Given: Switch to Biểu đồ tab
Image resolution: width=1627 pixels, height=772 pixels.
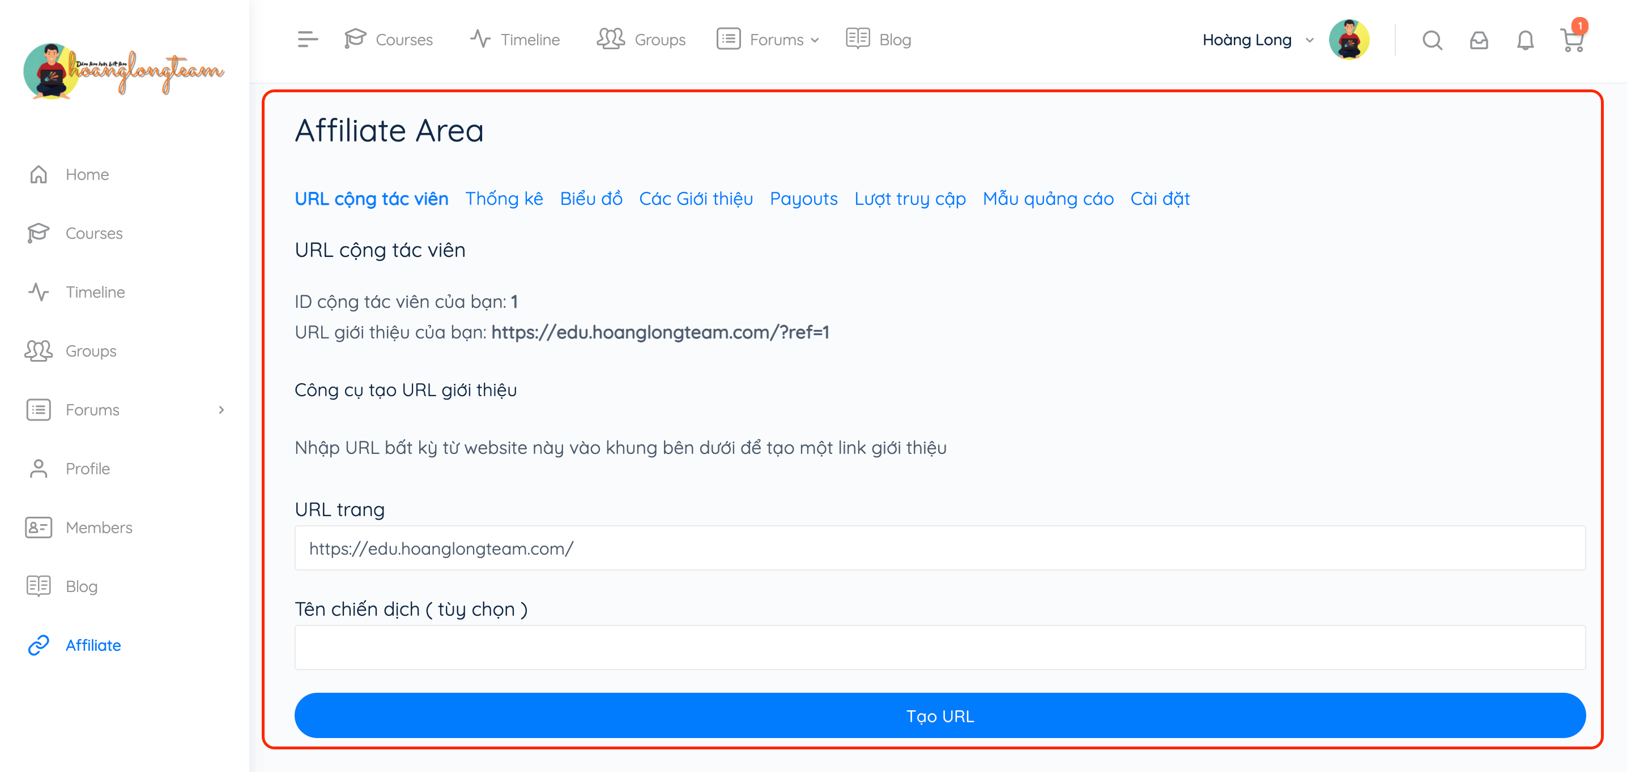Looking at the screenshot, I should [591, 199].
